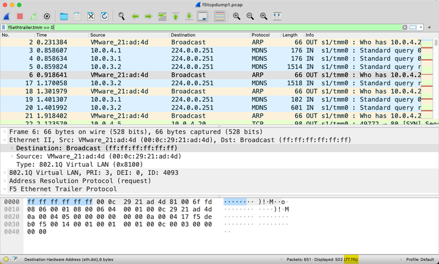Reload the capture file

coord(104,16)
